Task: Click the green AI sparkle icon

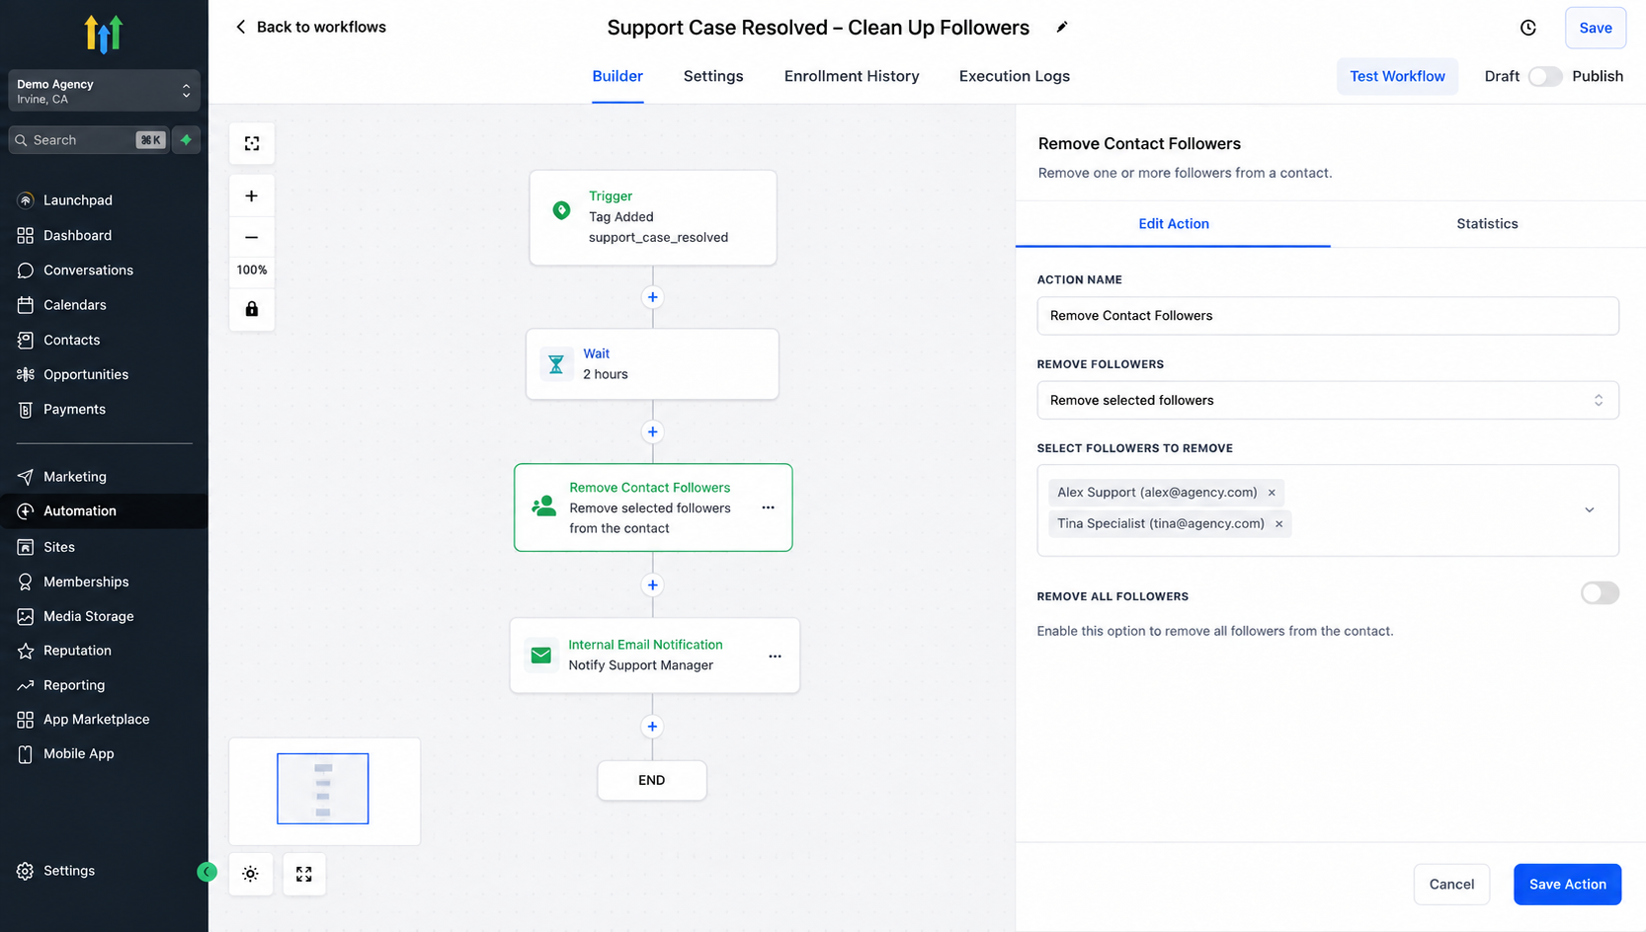Action: [186, 140]
